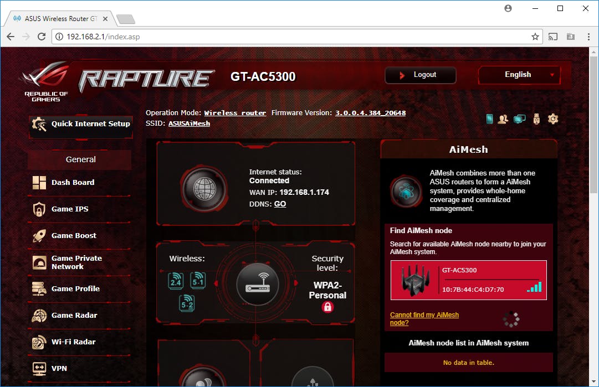Image resolution: width=599 pixels, height=387 pixels.
Task: Open the Dash Board sidebar icon
Action: [39, 183]
